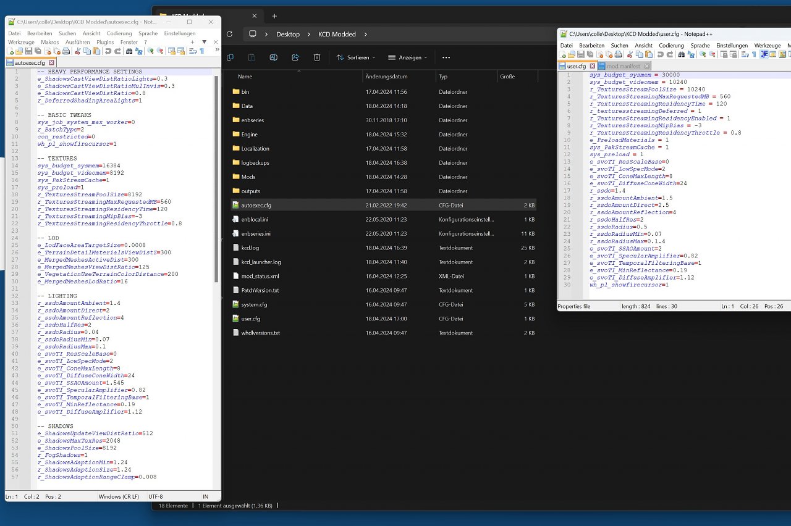Expand the Anzeigen view dropdown
The height and width of the screenshot is (526, 791).
(x=408, y=57)
